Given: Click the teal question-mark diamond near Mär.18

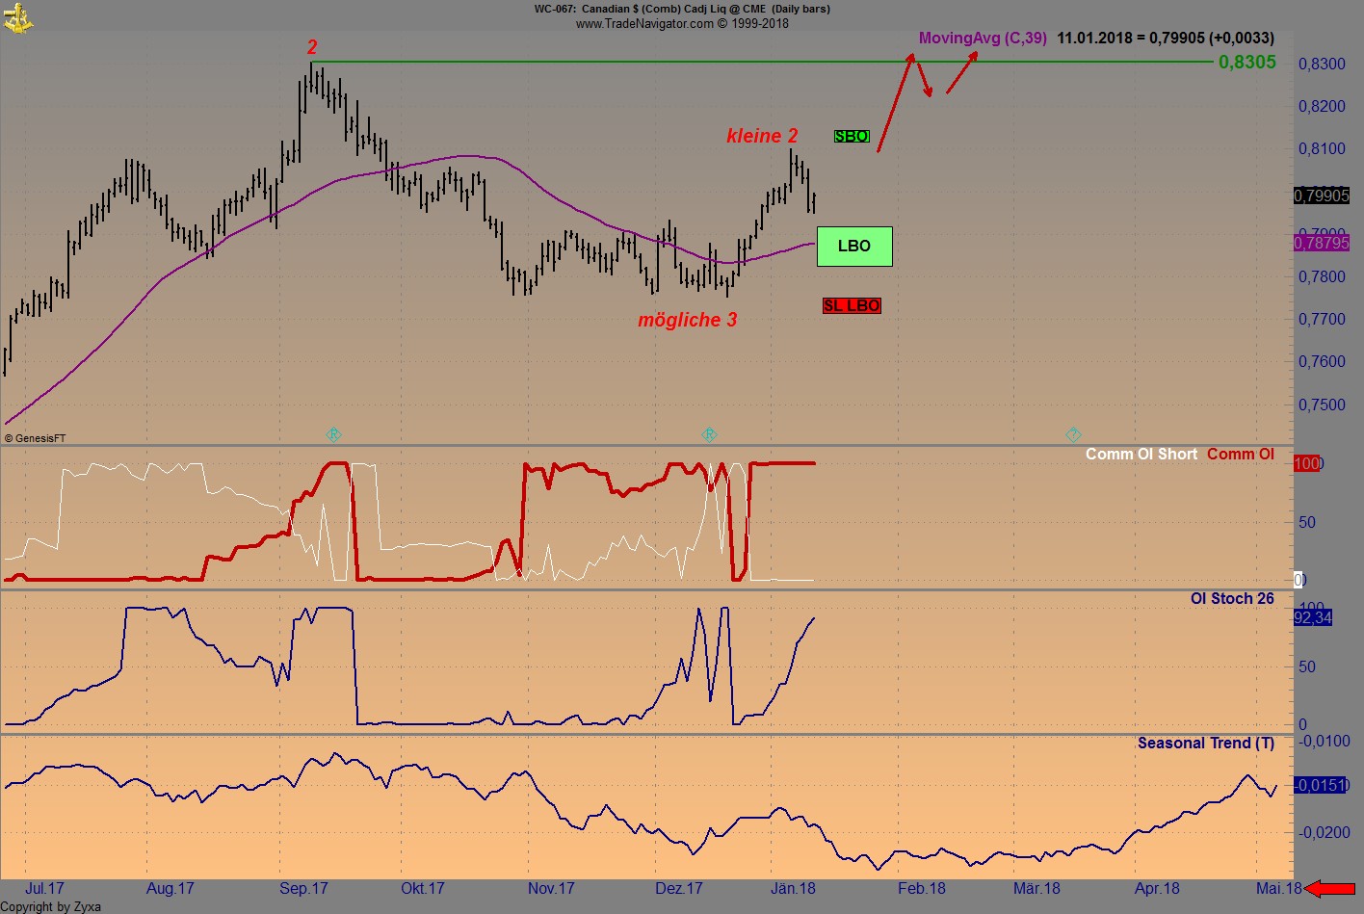Looking at the screenshot, I should click(1072, 435).
